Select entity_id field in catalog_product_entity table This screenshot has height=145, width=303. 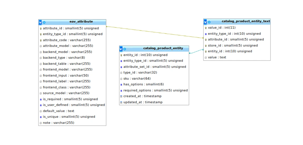(145, 55)
